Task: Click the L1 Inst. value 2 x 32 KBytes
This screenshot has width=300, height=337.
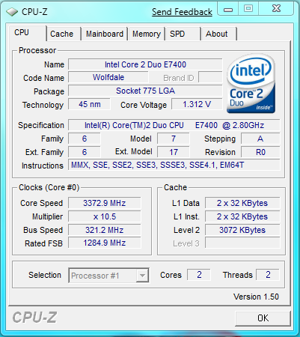Action: coord(242,216)
